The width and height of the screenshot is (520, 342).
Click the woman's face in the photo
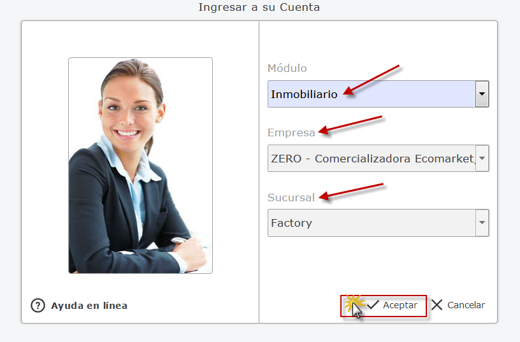130,110
